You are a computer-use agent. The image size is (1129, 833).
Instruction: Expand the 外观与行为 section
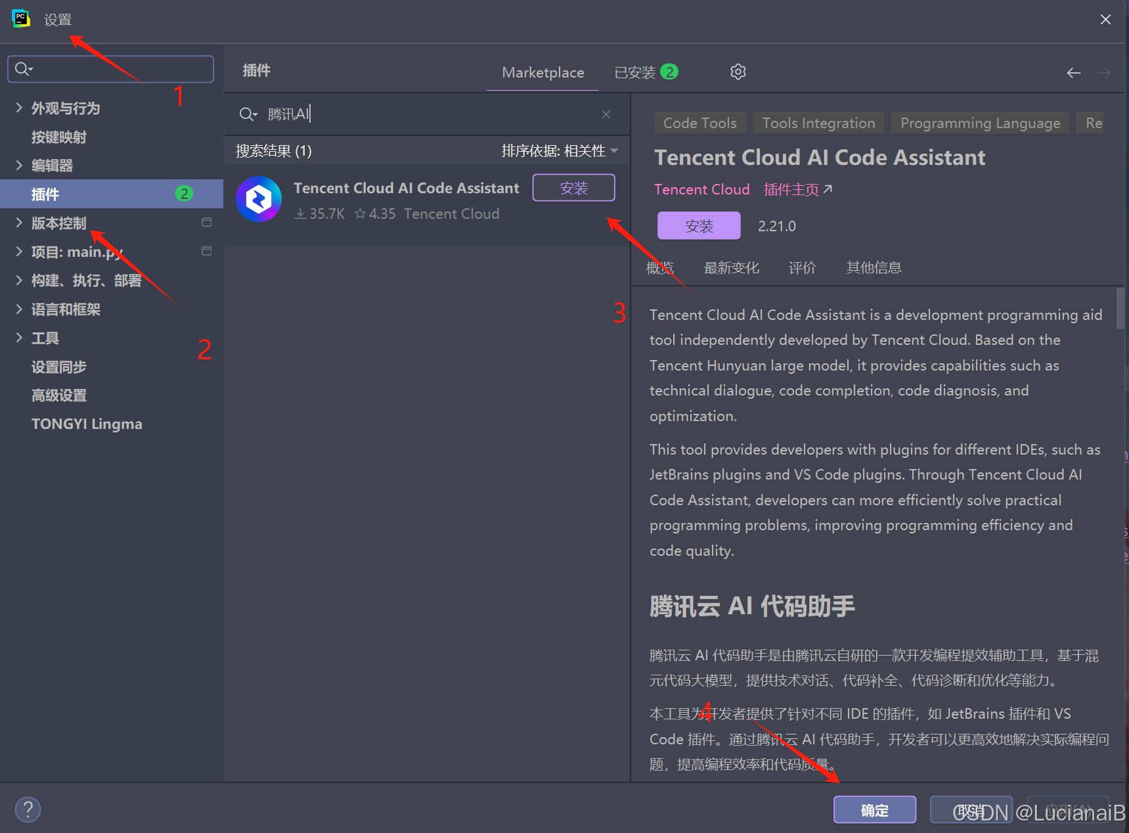pos(19,108)
